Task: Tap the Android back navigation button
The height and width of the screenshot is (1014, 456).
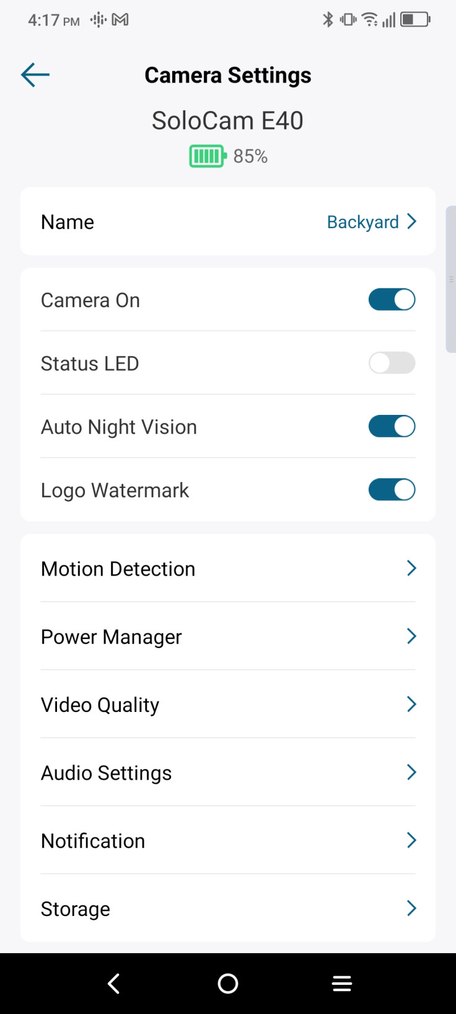Action: 113,983
